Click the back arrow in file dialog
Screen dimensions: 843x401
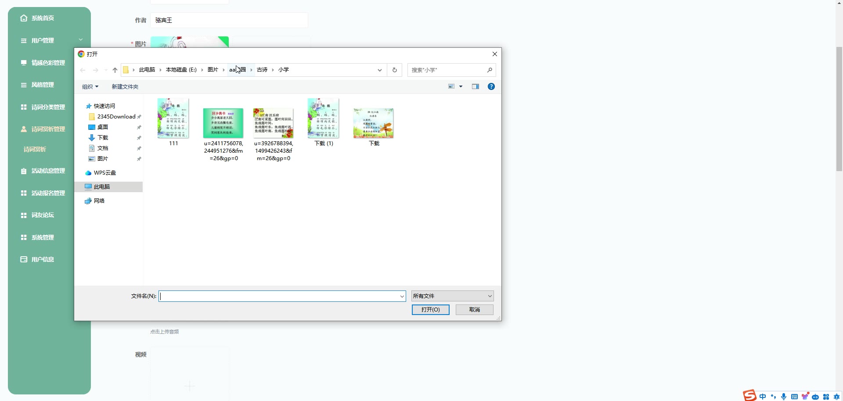click(83, 70)
